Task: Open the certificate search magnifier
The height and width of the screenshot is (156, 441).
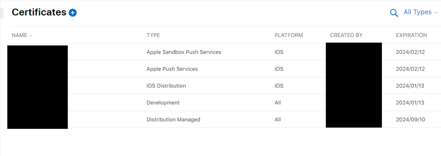Action: [x=394, y=13]
